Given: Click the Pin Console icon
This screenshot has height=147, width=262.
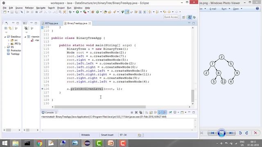Looking at the screenshot, I should pyautogui.click(x=170, y=113).
